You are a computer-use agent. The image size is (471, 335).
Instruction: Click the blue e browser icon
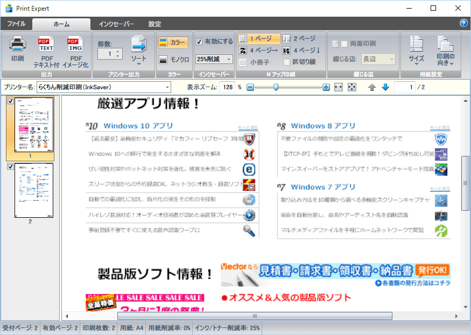pyautogui.click(x=249, y=169)
